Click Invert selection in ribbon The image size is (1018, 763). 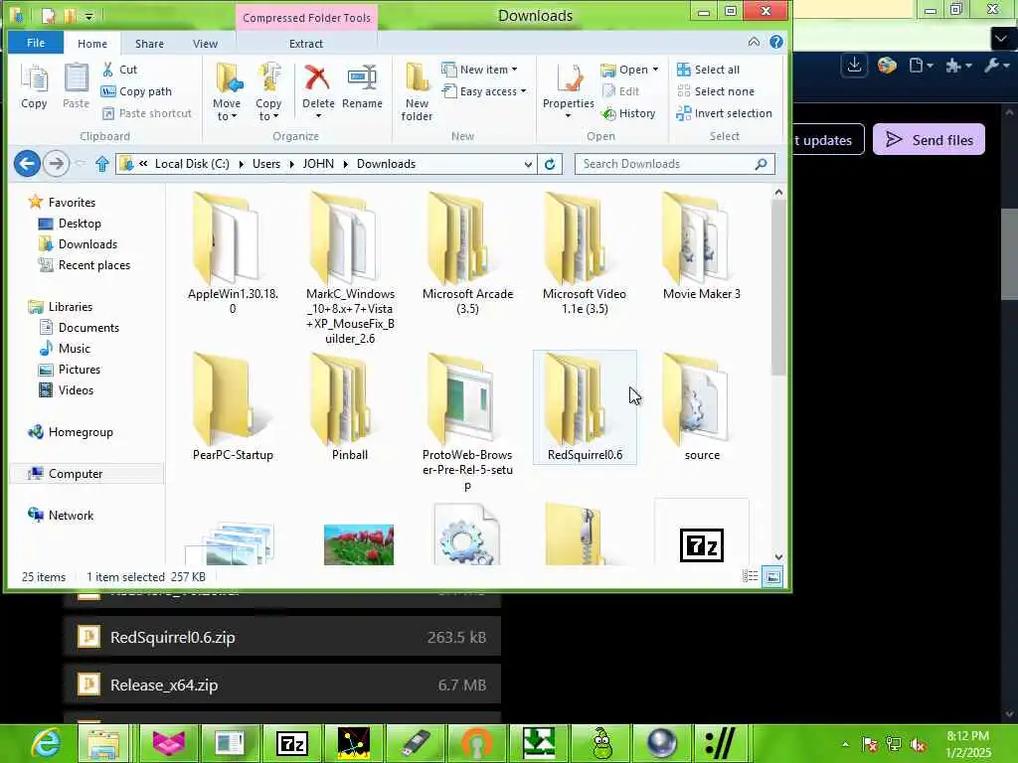(724, 113)
